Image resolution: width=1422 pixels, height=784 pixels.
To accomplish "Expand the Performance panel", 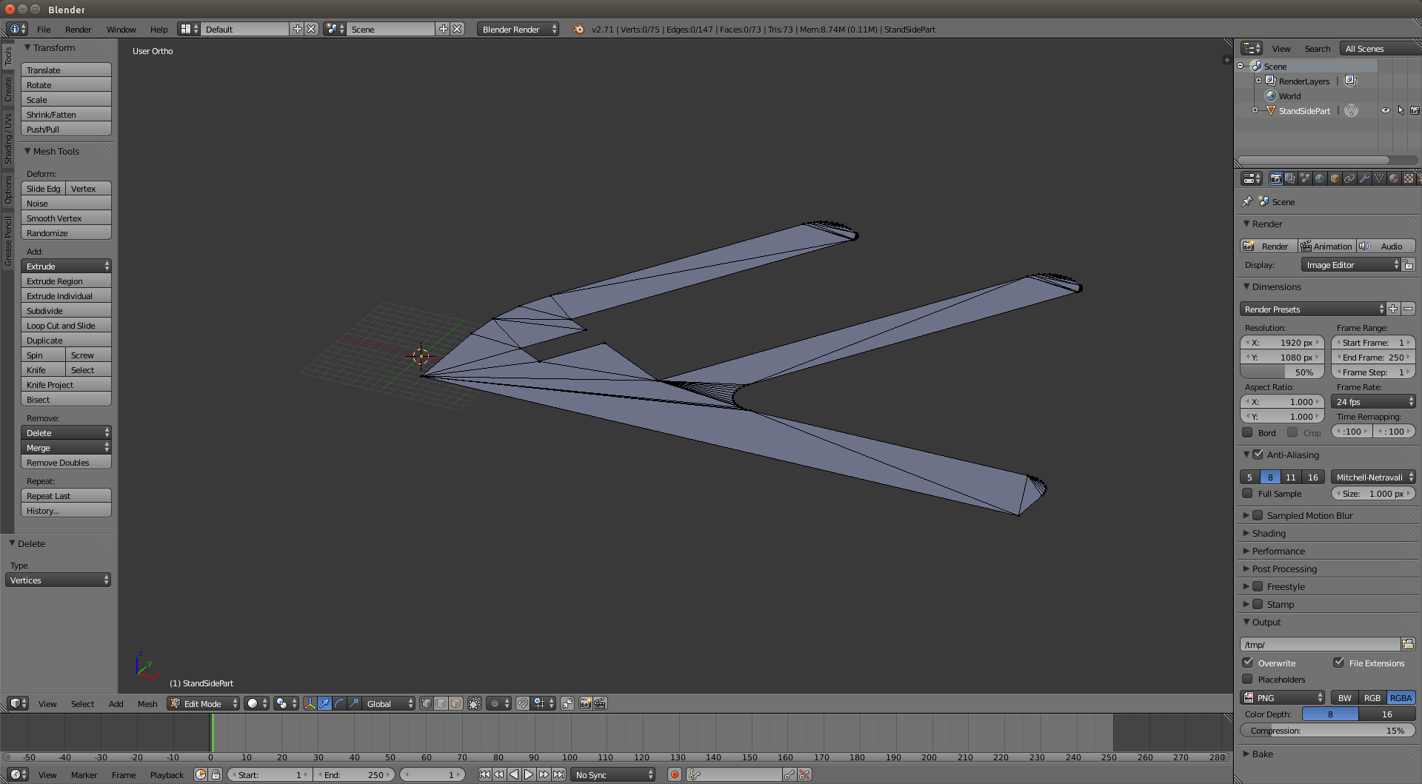I will point(1278,551).
